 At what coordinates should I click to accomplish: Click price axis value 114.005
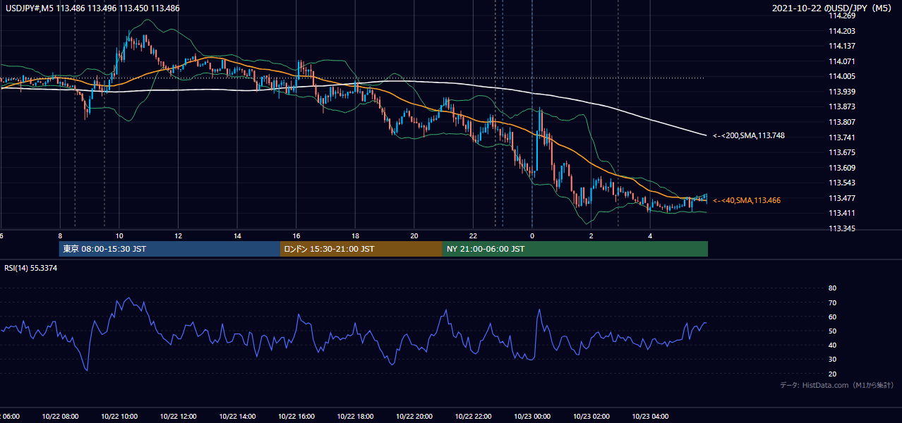pos(841,76)
